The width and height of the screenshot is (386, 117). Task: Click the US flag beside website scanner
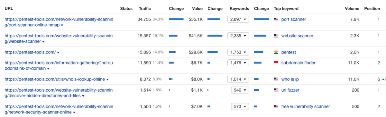[x=276, y=36]
